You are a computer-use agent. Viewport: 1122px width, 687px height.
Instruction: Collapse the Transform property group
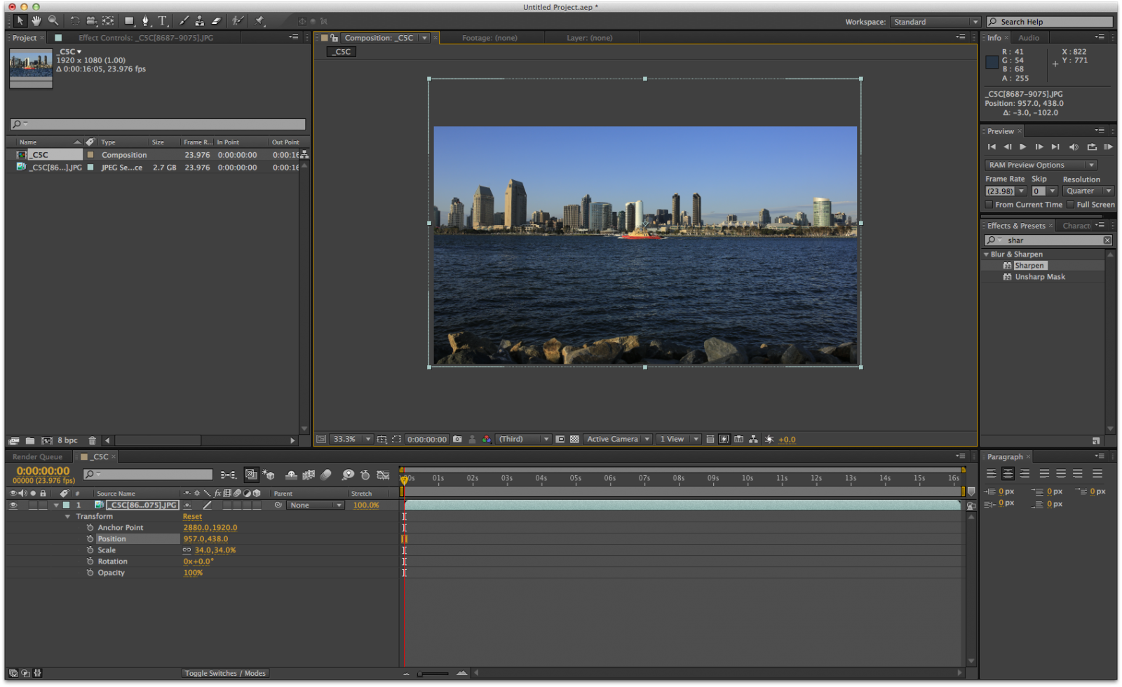[x=67, y=516]
